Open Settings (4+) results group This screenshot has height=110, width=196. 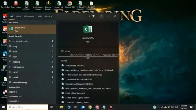(x=14, y=87)
